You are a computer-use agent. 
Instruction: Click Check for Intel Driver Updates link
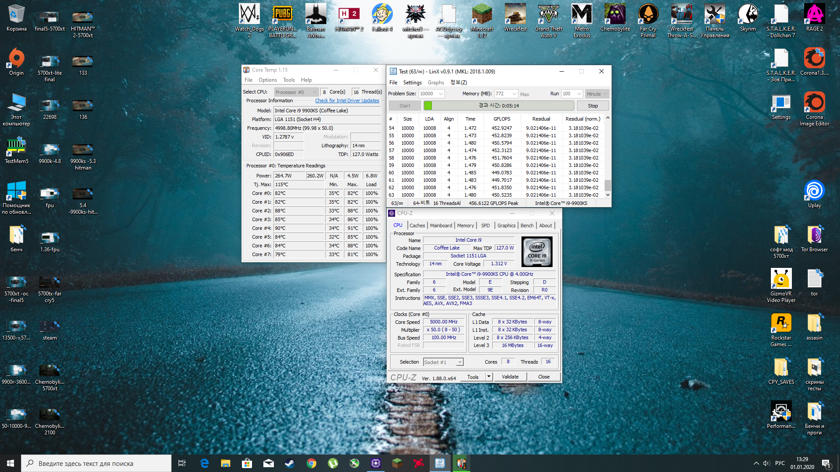(347, 101)
